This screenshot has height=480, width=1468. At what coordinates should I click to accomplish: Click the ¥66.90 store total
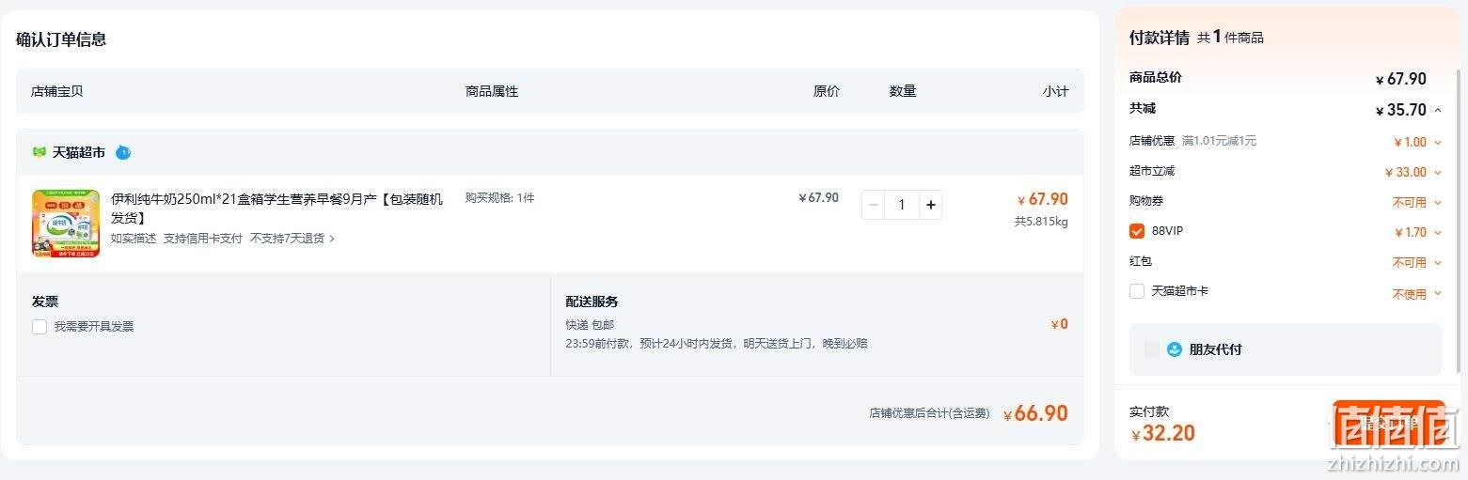[1035, 413]
